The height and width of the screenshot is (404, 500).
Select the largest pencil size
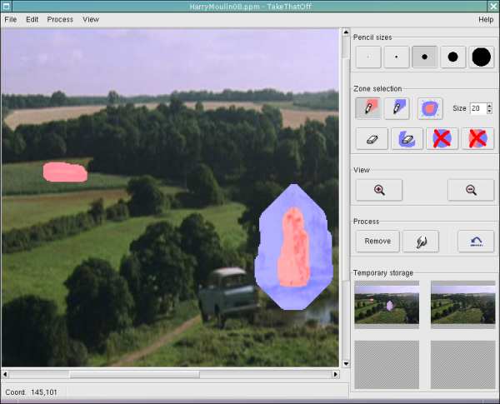[x=481, y=57]
